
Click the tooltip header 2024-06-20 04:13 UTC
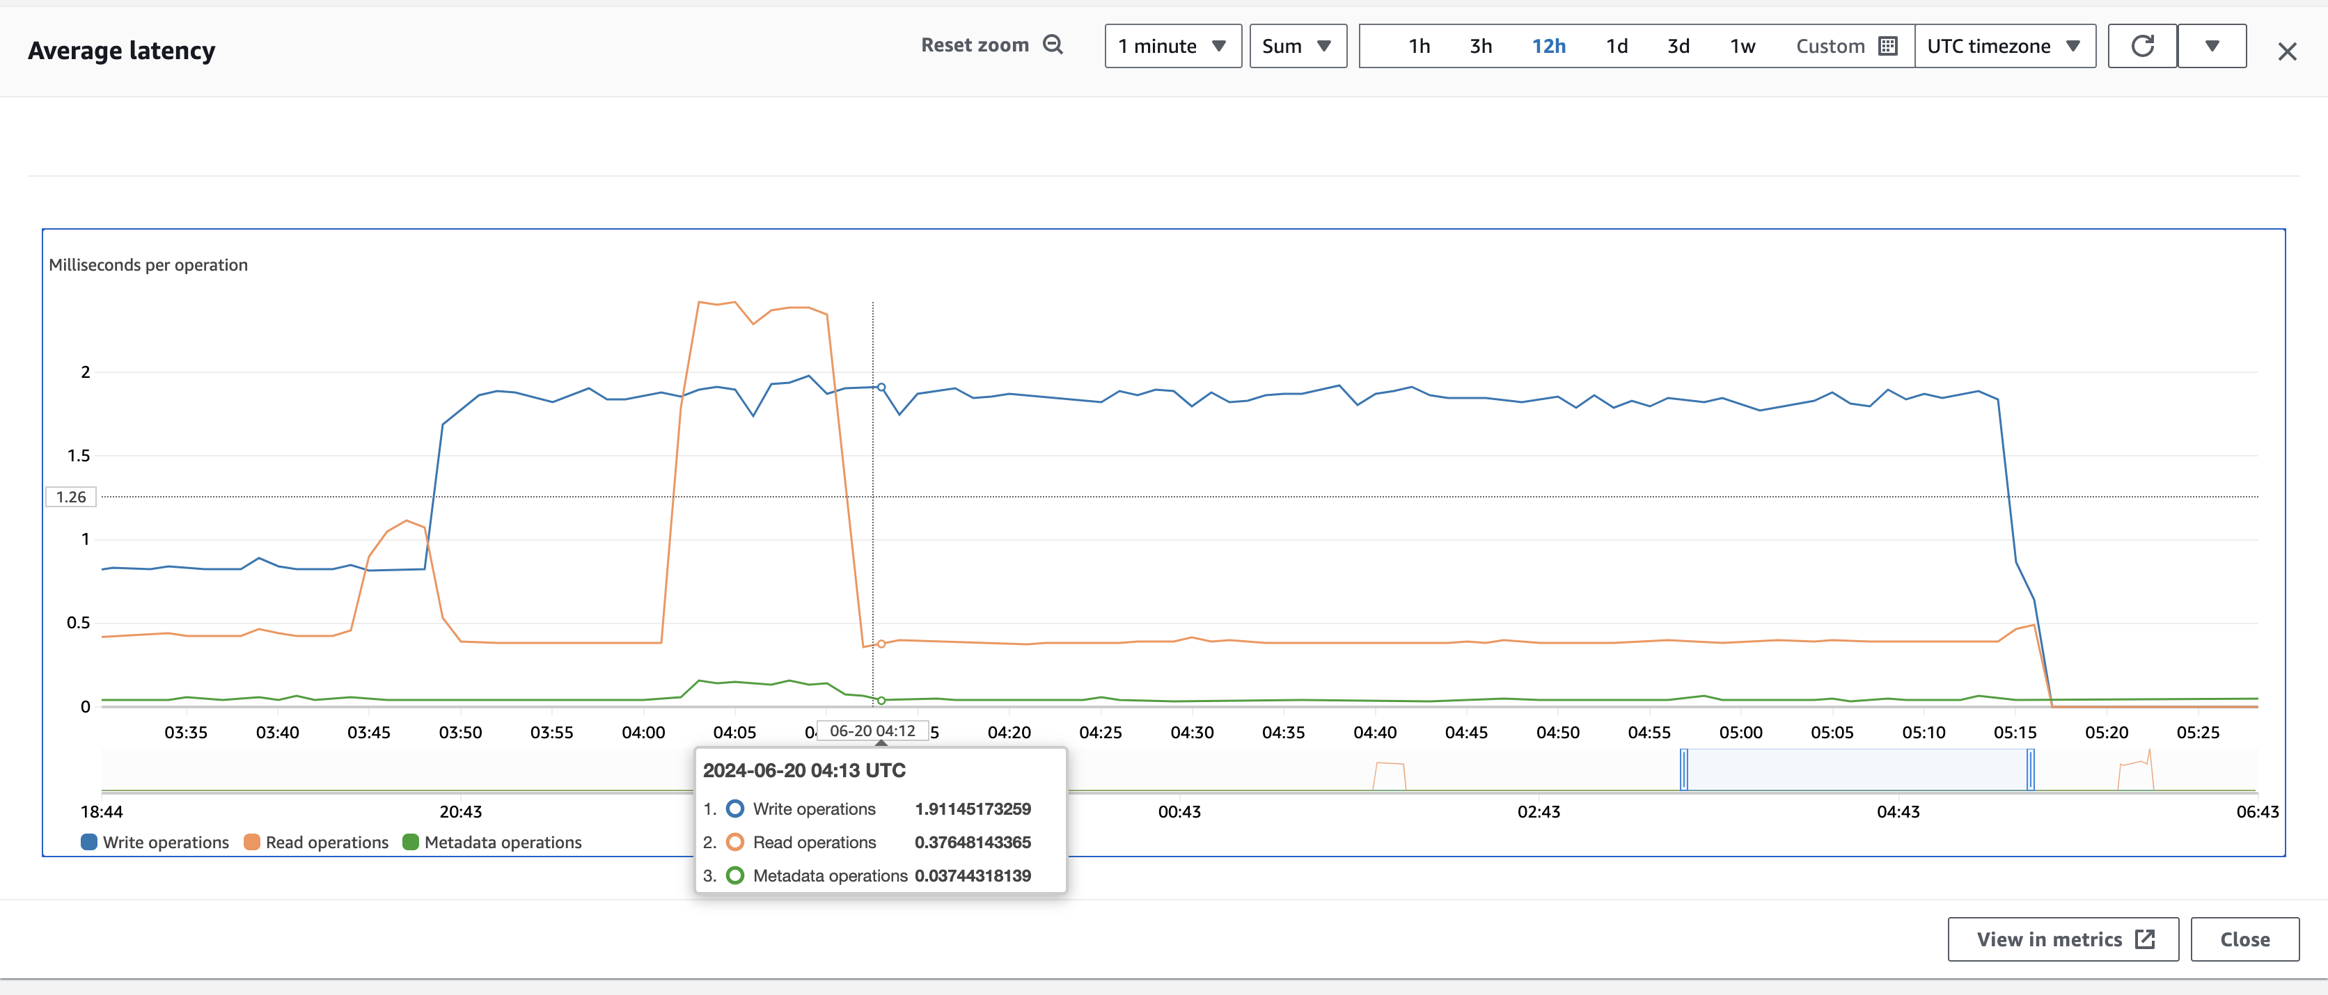coord(803,770)
